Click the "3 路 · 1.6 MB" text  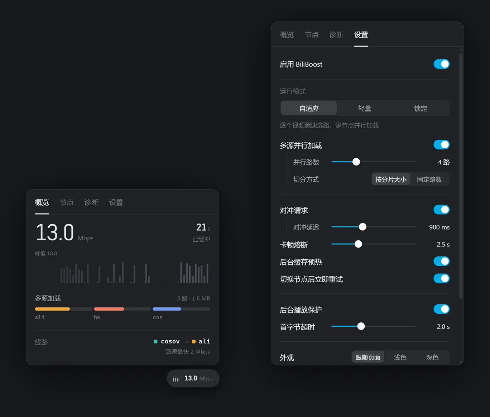pyautogui.click(x=193, y=298)
